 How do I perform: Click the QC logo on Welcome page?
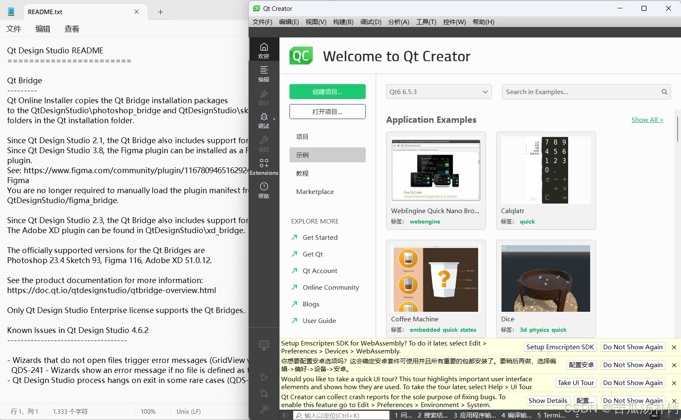(x=301, y=56)
